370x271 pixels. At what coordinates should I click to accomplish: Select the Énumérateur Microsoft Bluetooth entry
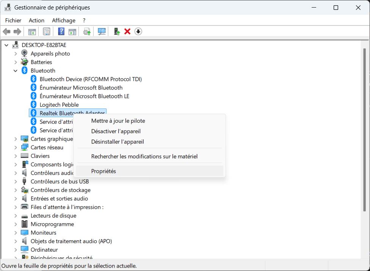tap(81, 88)
